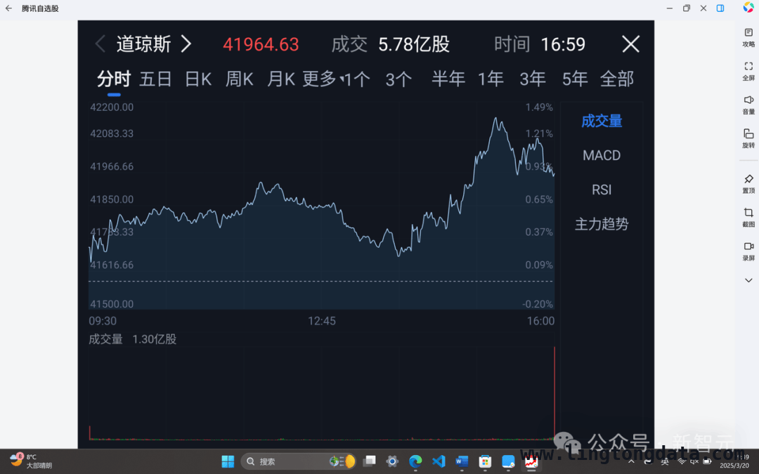Select the 3年 time range

pyautogui.click(x=533, y=79)
